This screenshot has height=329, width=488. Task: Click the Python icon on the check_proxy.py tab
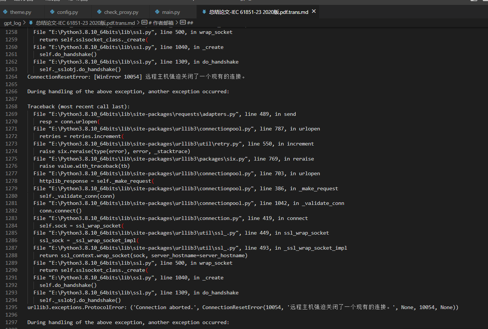[99, 12]
